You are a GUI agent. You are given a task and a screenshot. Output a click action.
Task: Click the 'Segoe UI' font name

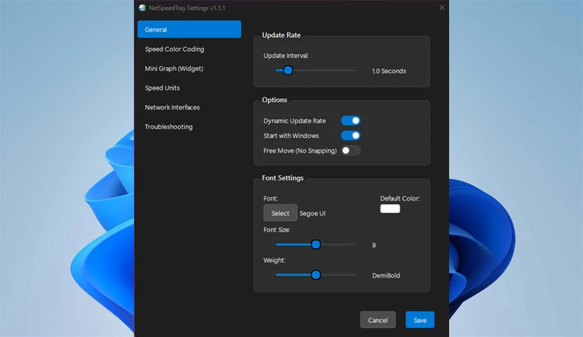click(312, 213)
